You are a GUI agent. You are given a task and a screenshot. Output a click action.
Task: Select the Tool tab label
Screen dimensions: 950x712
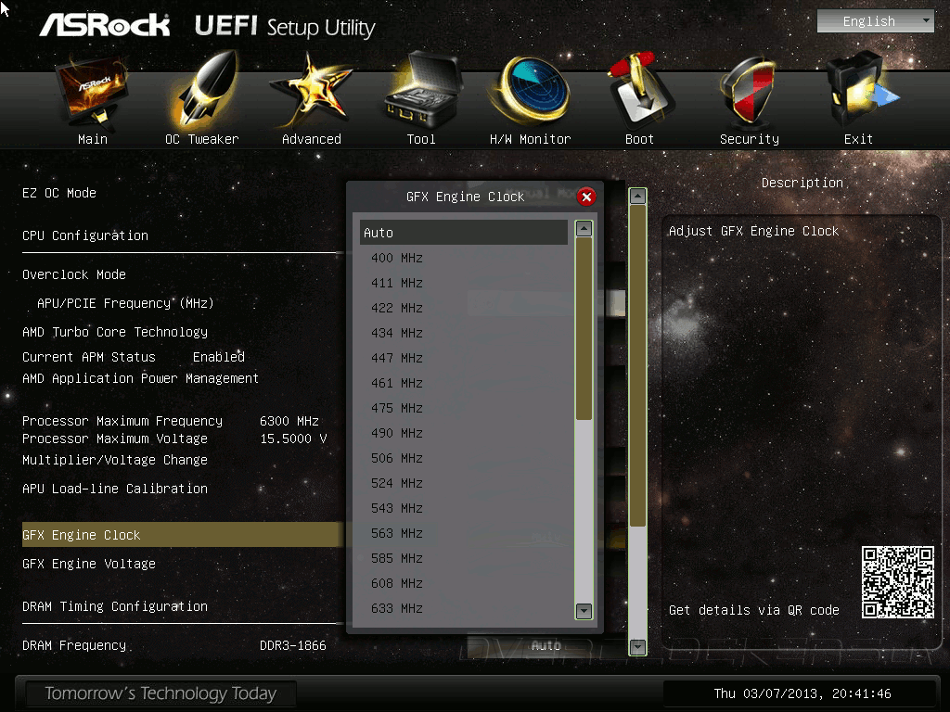pyautogui.click(x=421, y=139)
